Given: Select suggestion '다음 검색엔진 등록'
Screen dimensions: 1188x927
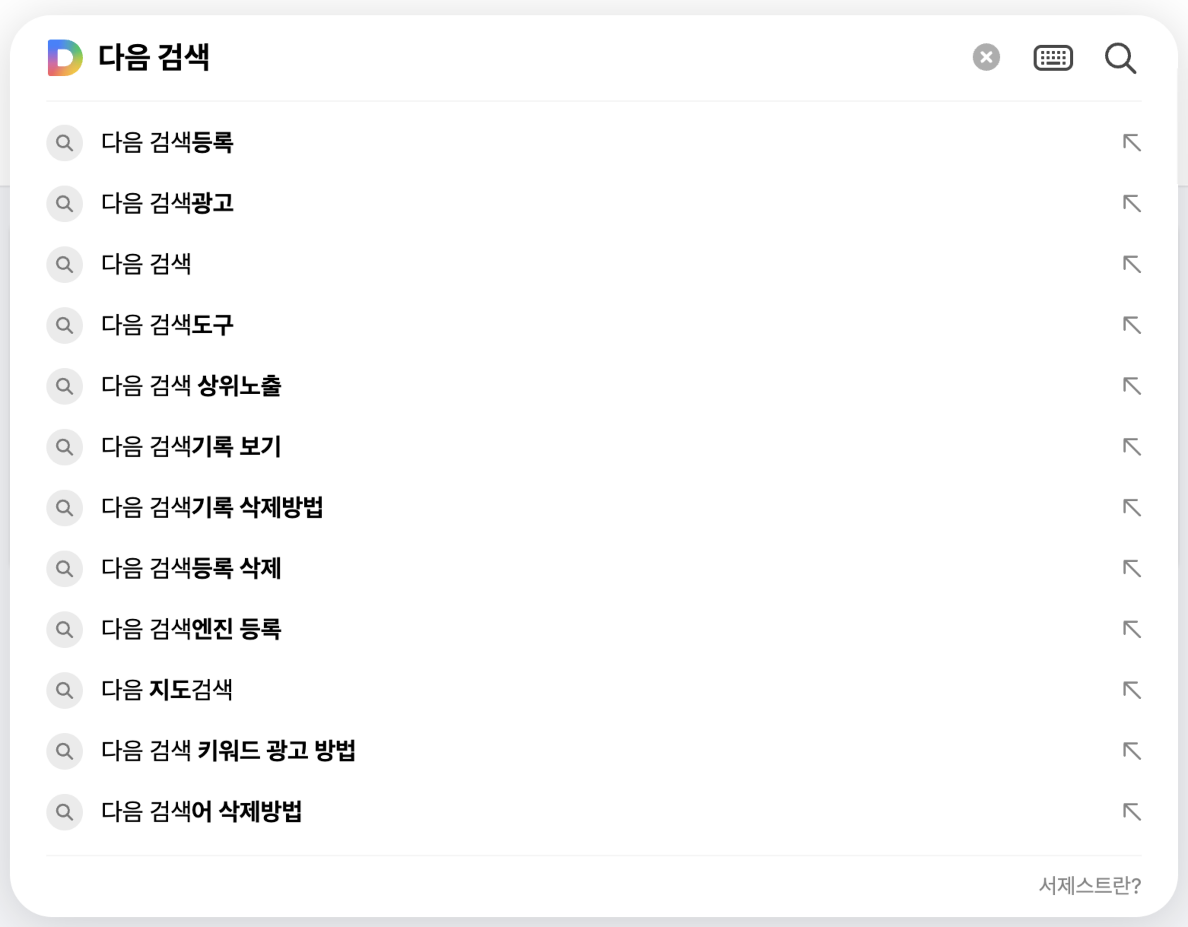Looking at the screenshot, I should [x=191, y=629].
